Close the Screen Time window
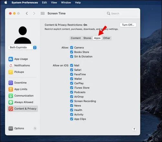Viewport: 162px width, 142px height. click(10, 13)
